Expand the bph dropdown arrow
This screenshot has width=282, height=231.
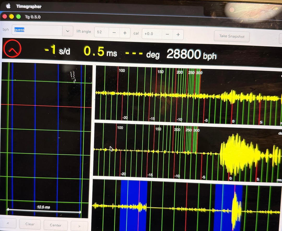(x=68, y=31)
